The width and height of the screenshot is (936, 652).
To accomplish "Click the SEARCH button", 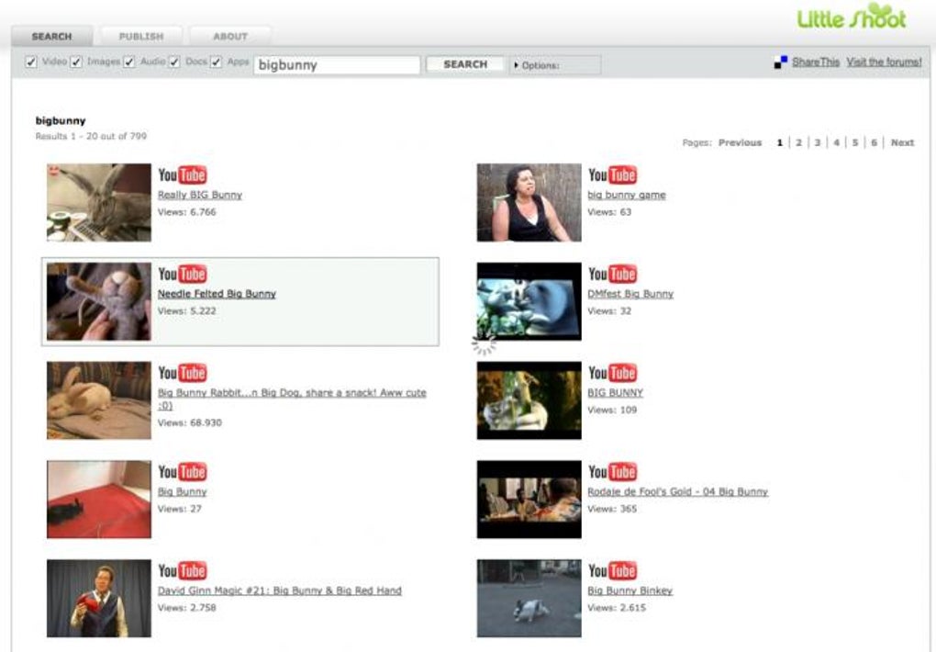I will click(x=465, y=64).
